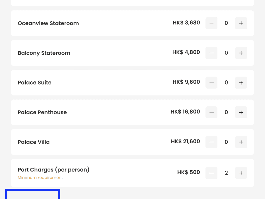Increase Oceanview Stateroom quantity with plus
The image size is (265, 199).
(x=241, y=23)
